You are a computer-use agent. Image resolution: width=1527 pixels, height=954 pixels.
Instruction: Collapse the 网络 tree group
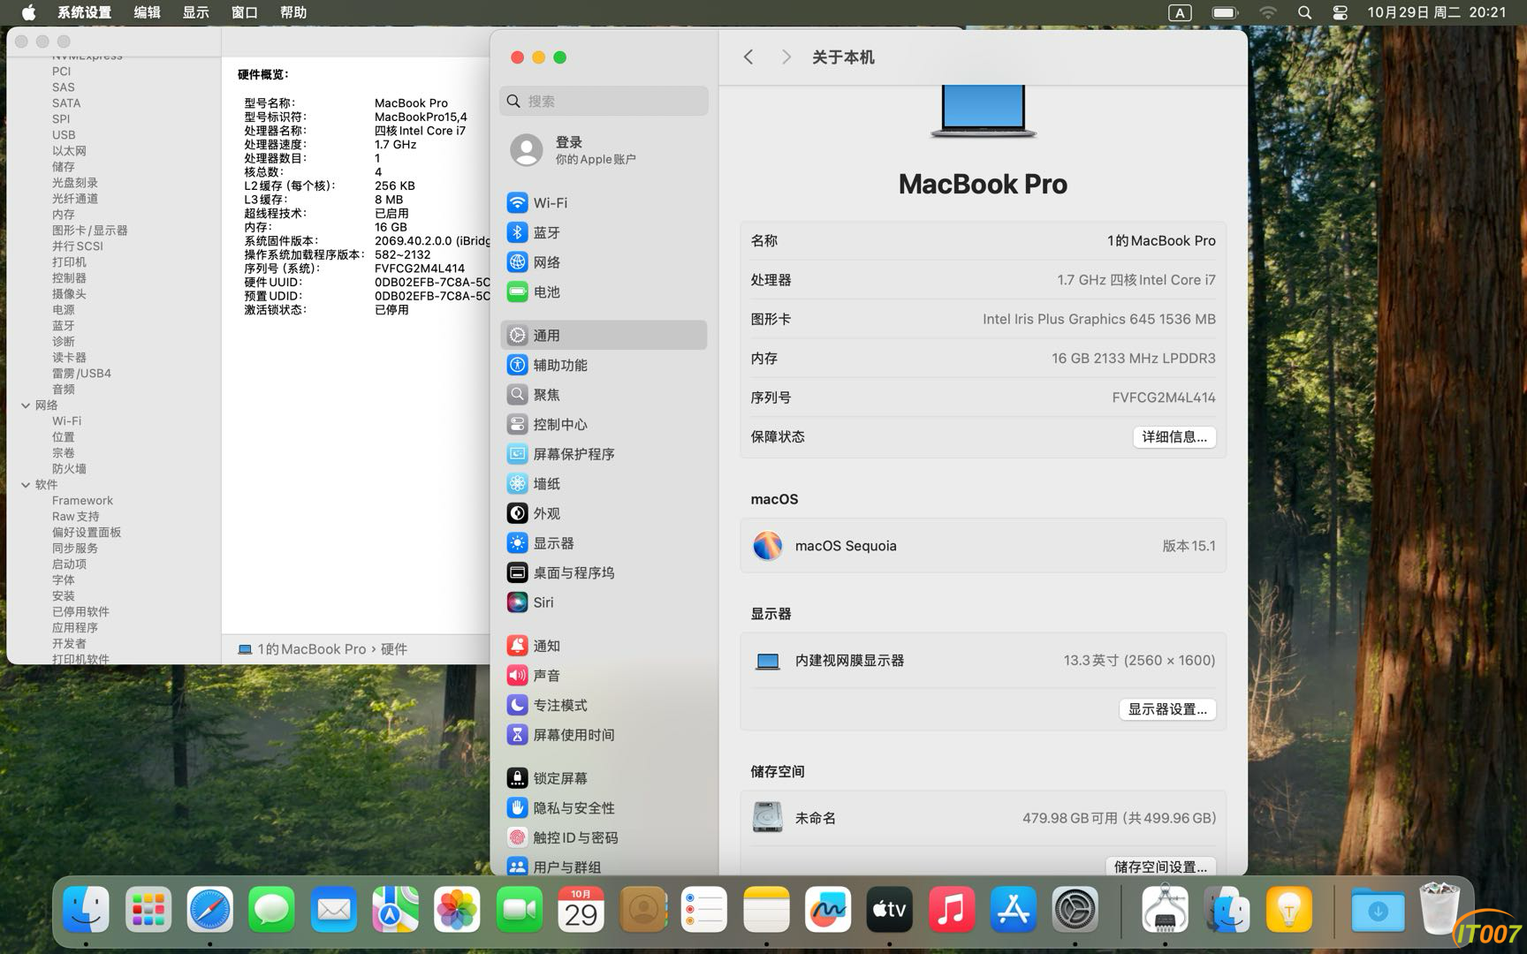(26, 405)
